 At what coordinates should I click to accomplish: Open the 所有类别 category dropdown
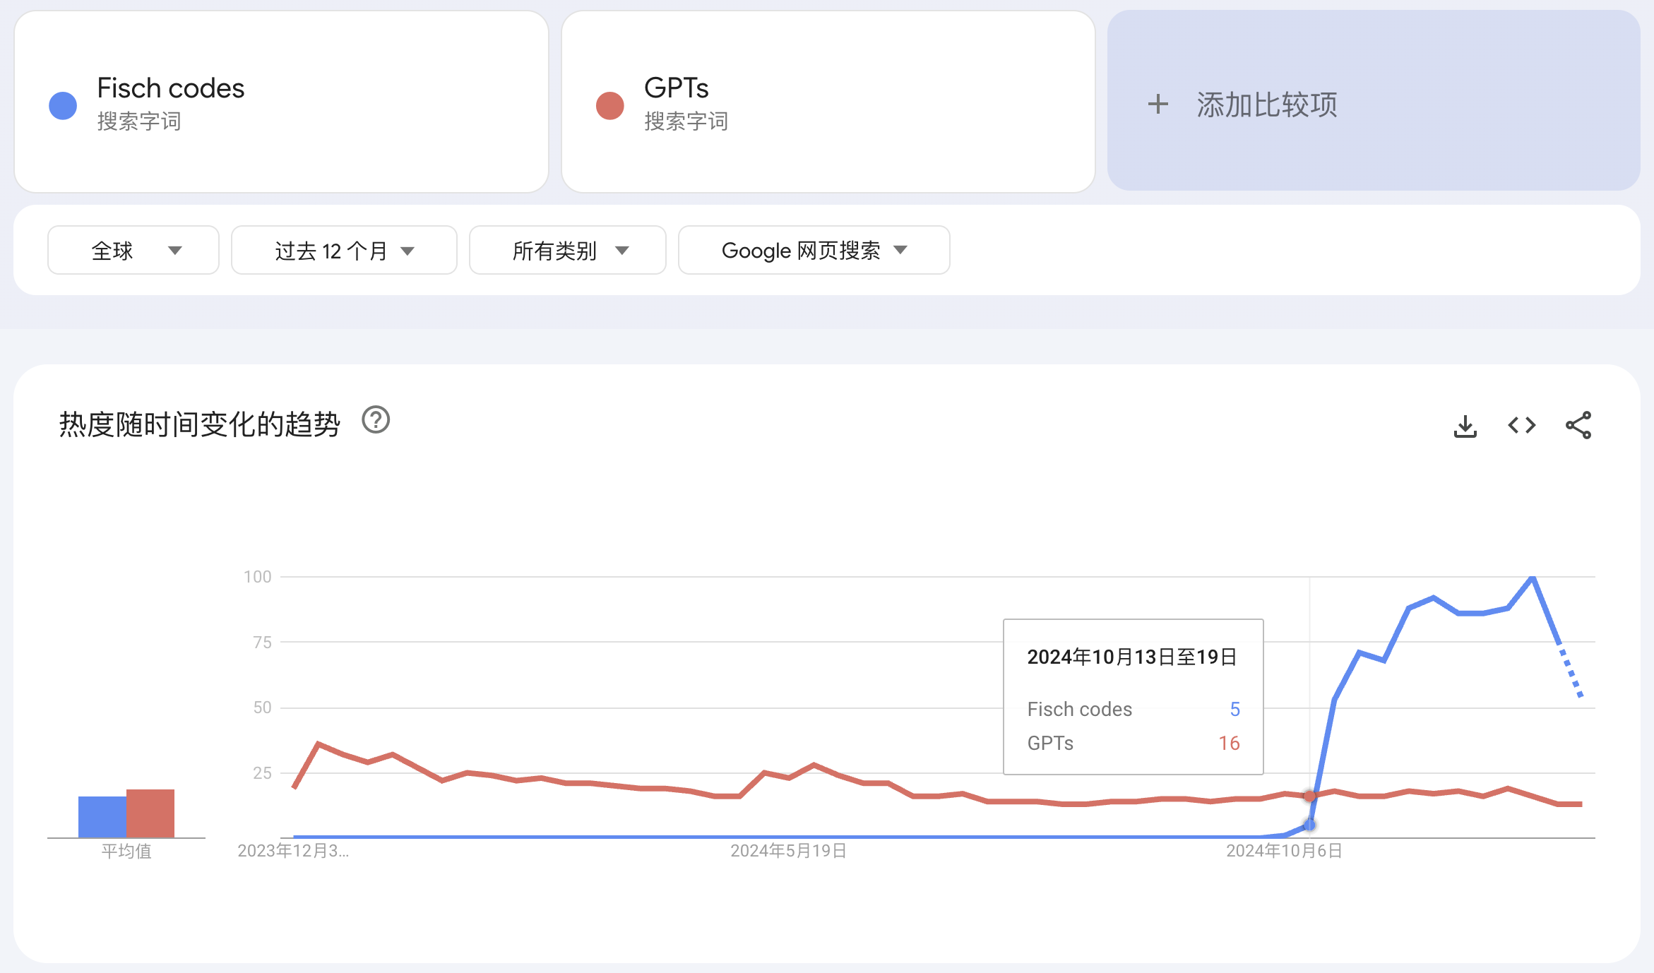click(x=568, y=250)
